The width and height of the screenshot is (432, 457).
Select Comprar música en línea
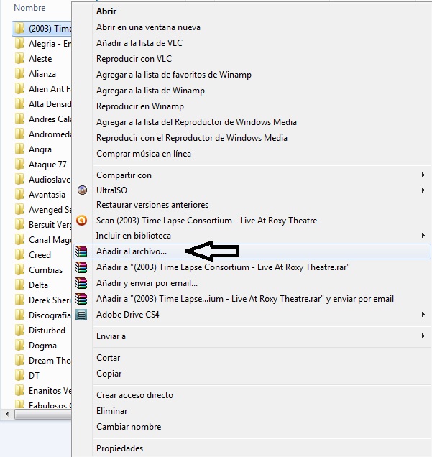coord(144,154)
